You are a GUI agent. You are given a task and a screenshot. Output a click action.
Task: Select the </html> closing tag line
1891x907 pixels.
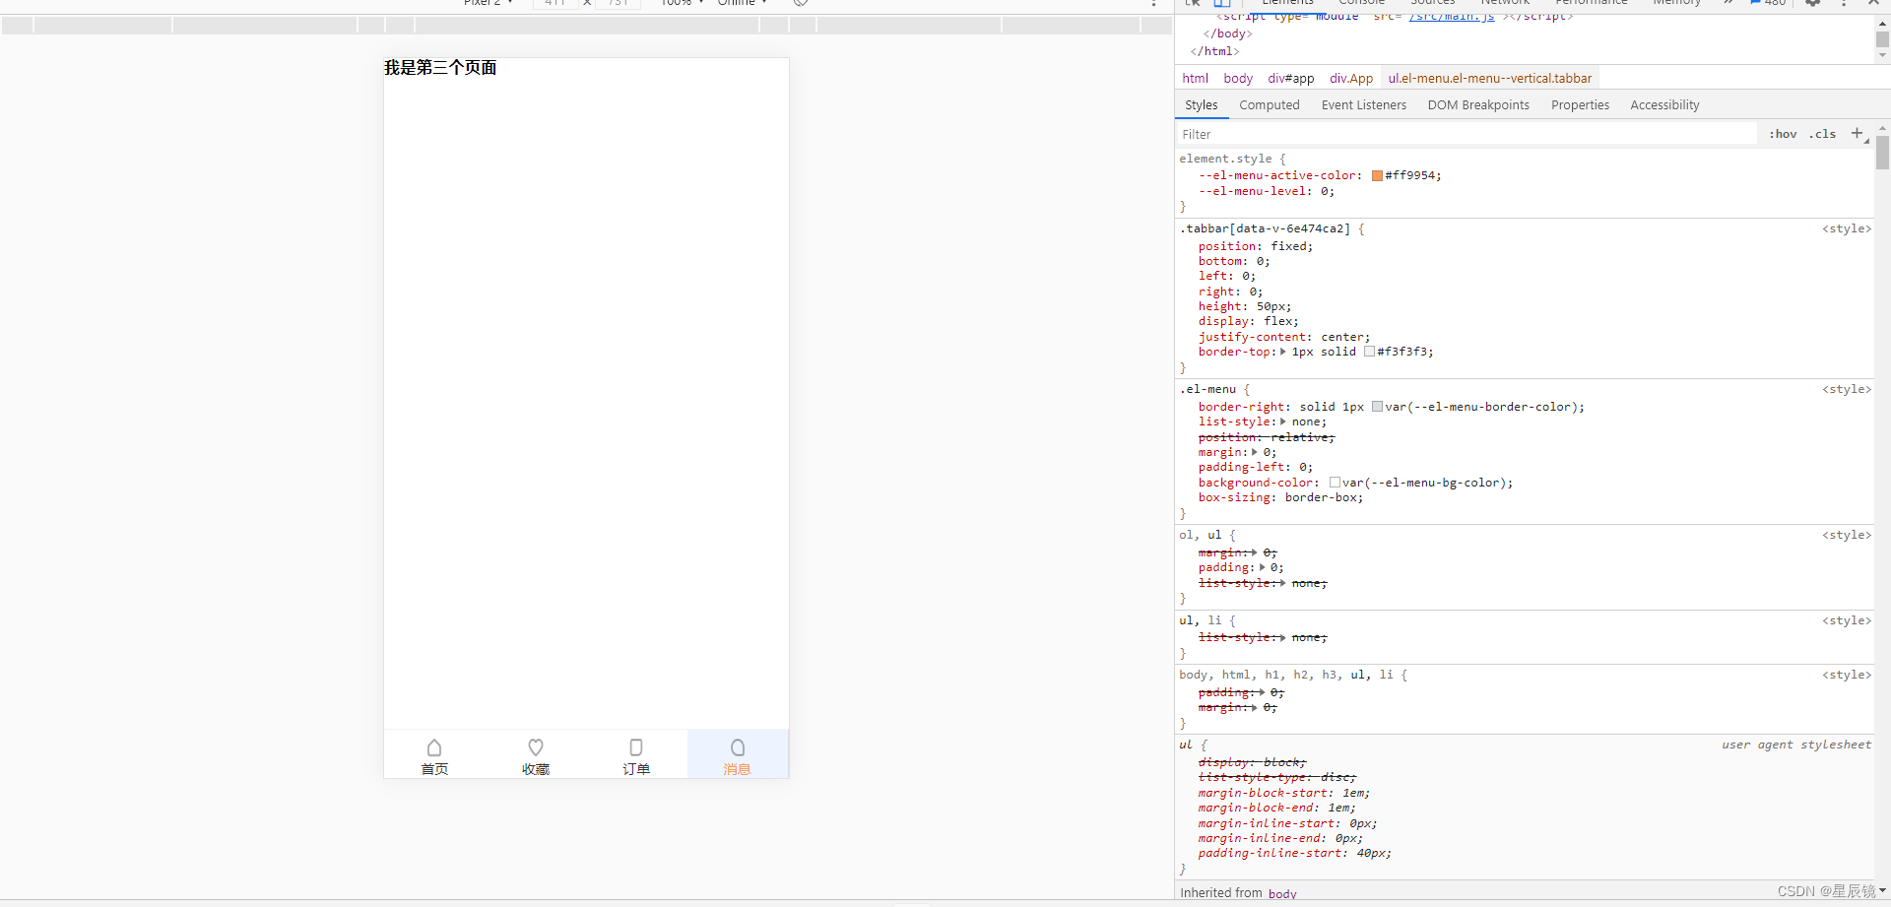tap(1214, 51)
